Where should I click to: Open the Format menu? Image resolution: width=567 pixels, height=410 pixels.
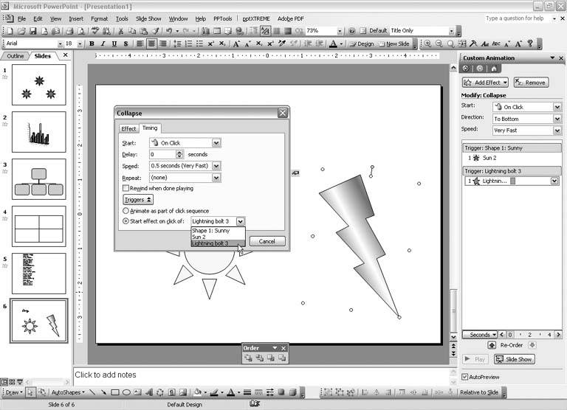tap(100, 18)
